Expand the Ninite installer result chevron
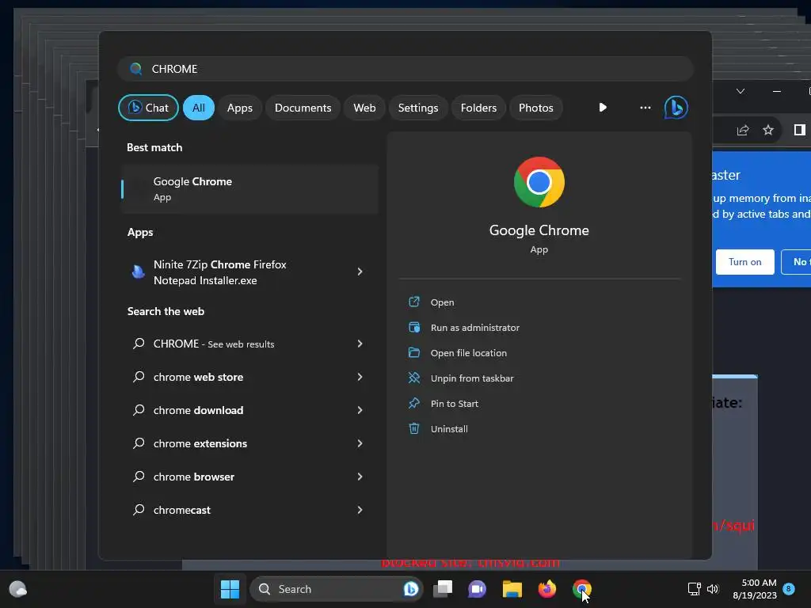 (x=360, y=272)
